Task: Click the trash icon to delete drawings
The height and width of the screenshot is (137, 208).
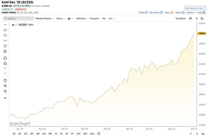Action: pos(5,81)
